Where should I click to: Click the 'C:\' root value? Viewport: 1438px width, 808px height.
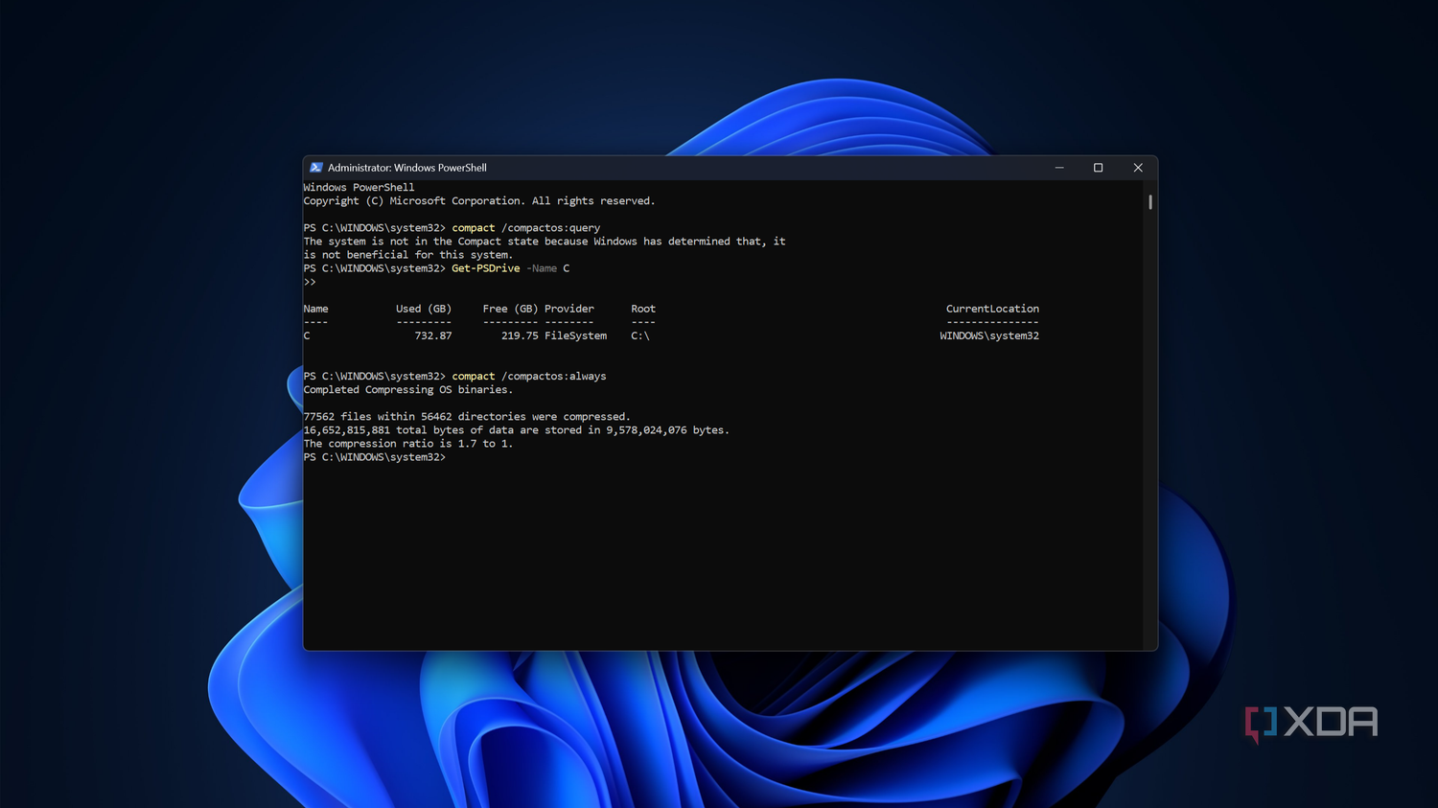point(640,335)
